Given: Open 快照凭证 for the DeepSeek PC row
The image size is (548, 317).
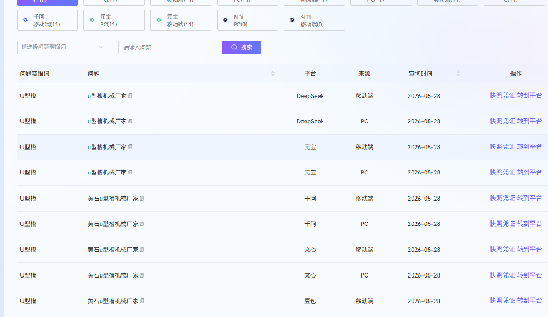Looking at the screenshot, I should coord(502,121).
